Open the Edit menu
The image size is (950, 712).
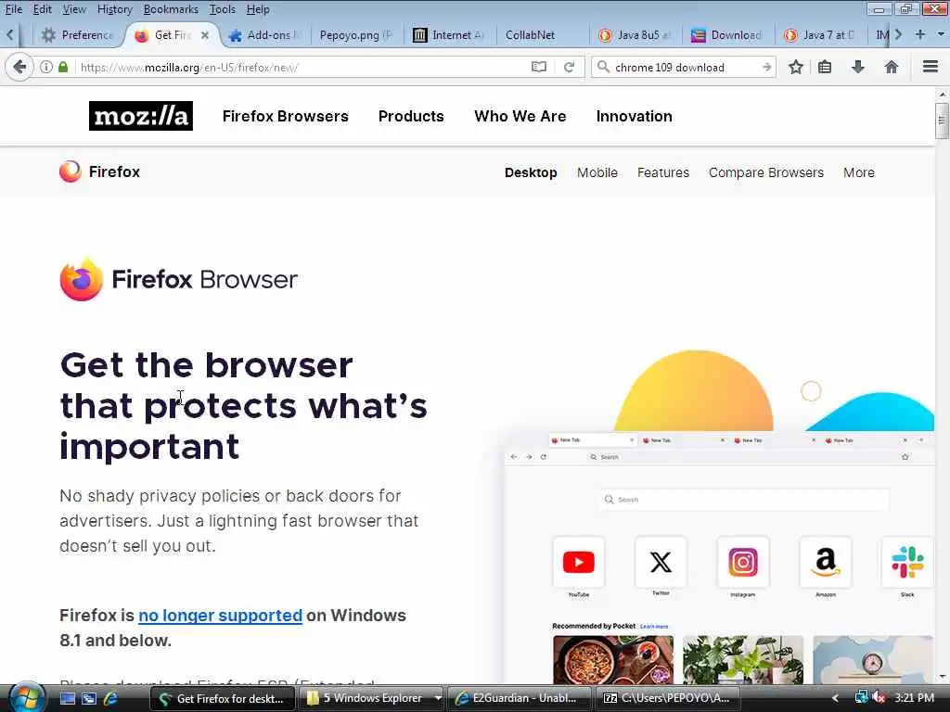pos(42,9)
